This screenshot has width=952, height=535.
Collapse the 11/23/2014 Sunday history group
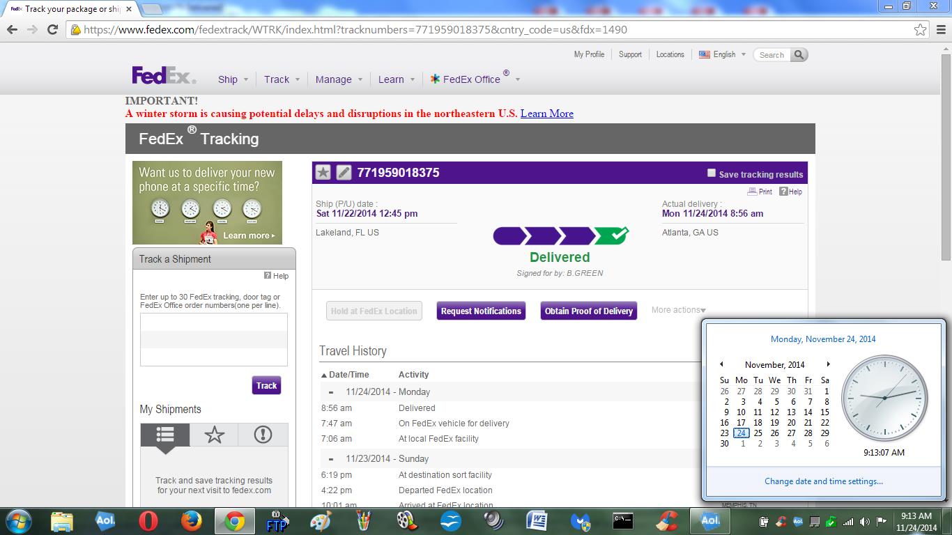click(331, 458)
